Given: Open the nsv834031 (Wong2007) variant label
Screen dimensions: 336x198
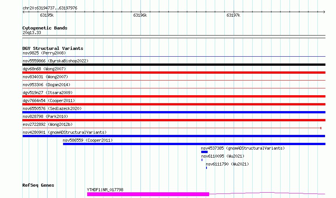Looking at the screenshot, I should 45,77.
